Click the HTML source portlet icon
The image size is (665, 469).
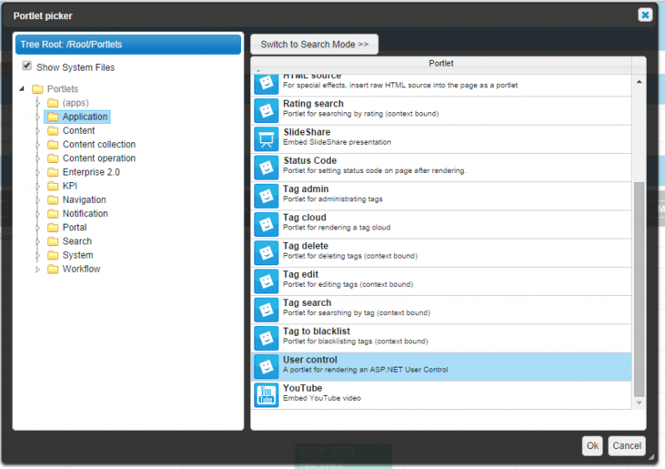tap(266, 85)
